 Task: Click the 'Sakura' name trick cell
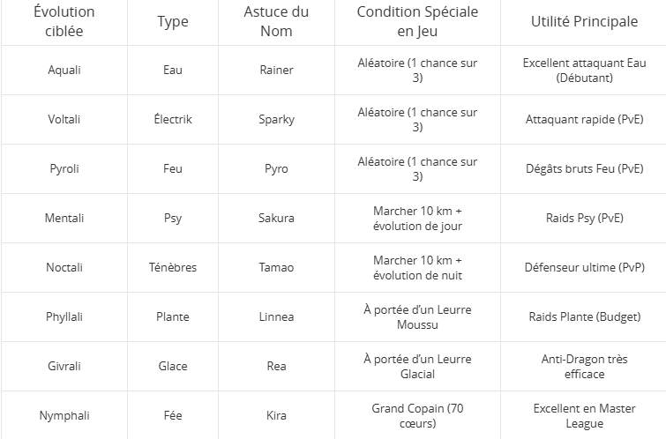tap(276, 219)
